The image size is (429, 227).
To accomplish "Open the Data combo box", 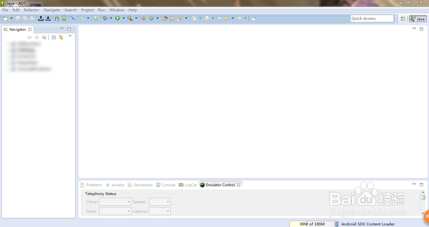I will 115,211.
